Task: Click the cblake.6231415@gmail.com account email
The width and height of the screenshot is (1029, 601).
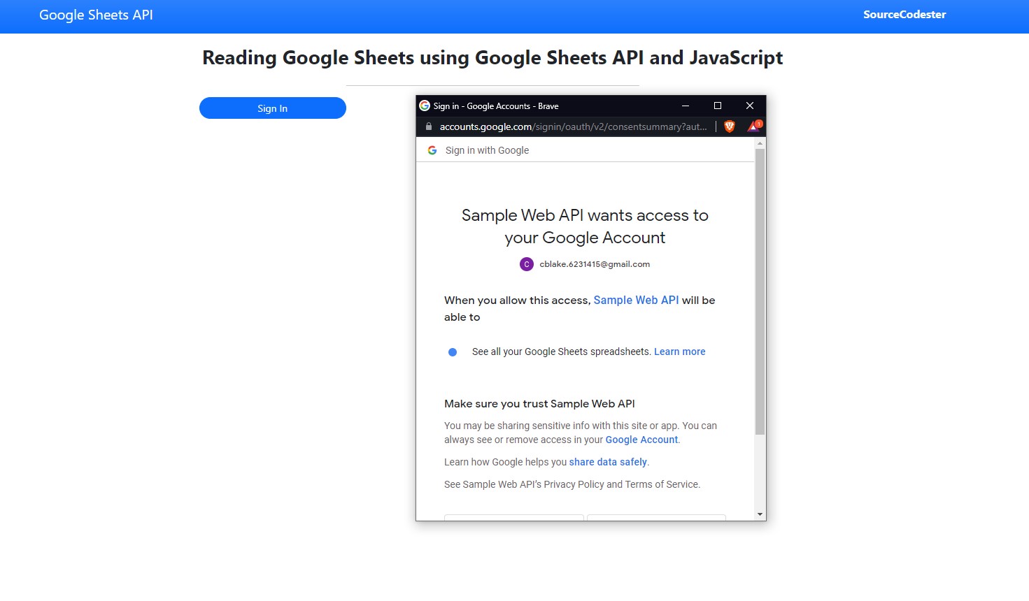Action: (x=595, y=264)
